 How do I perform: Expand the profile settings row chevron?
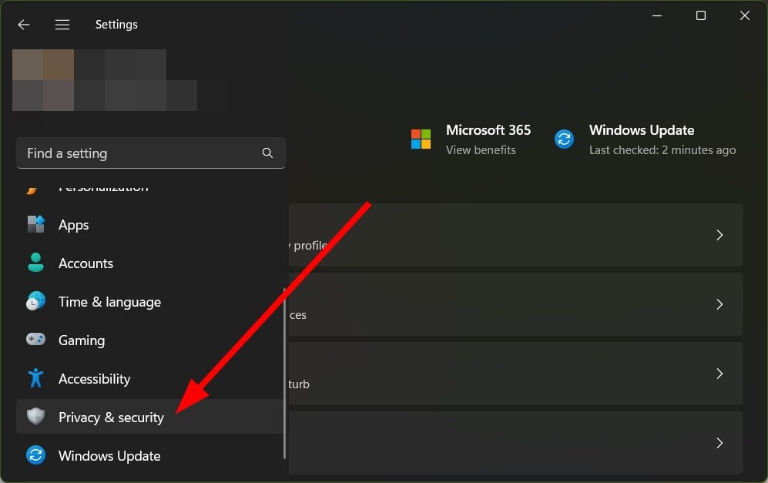point(719,235)
